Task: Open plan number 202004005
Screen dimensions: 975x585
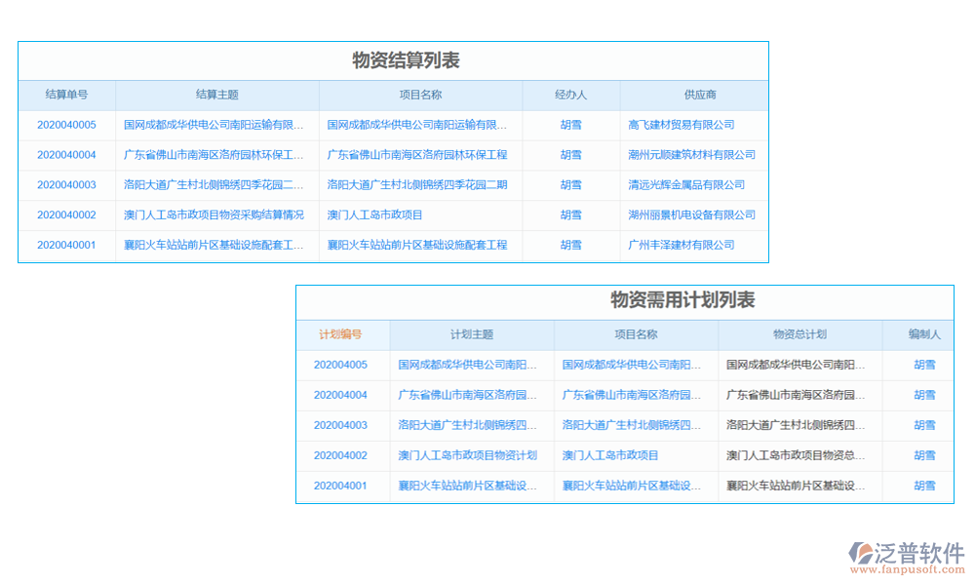Action: [x=339, y=366]
